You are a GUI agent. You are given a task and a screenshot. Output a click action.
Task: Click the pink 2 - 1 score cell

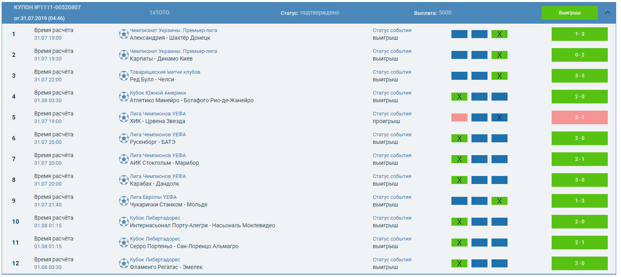579,117
